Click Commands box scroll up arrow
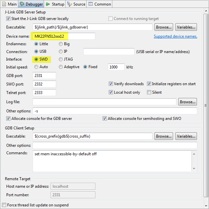The image size is (209, 209). point(194,154)
